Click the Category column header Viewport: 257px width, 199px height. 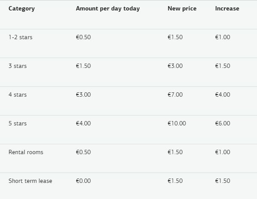pyautogui.click(x=21, y=8)
